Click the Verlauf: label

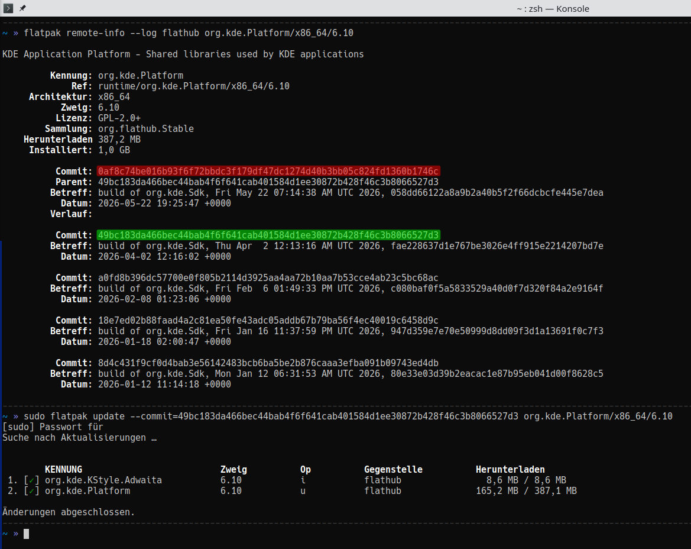point(71,214)
